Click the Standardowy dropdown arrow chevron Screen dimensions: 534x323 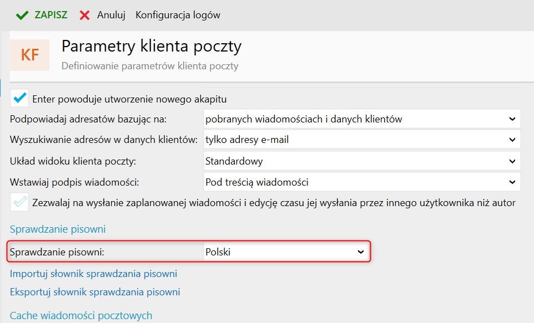point(512,161)
